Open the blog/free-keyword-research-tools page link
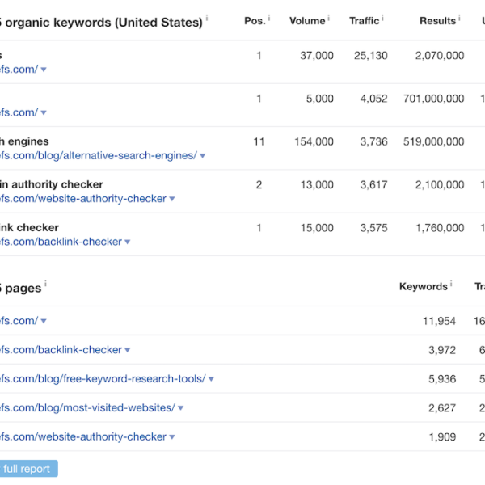This screenshot has width=485, height=485. click(102, 378)
